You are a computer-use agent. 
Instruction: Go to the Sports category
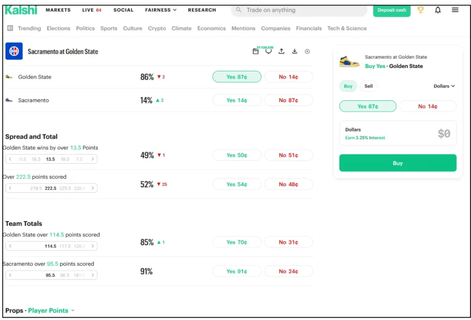(x=109, y=28)
